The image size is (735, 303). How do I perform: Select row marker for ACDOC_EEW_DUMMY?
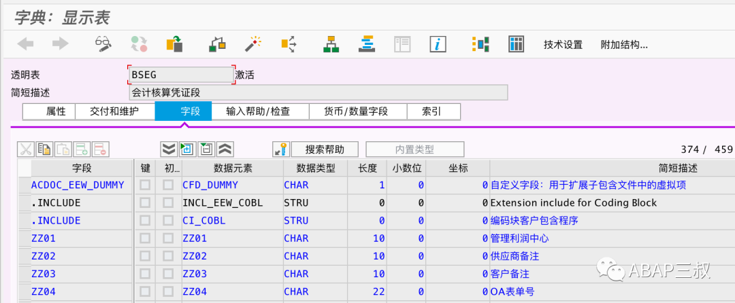24,185
